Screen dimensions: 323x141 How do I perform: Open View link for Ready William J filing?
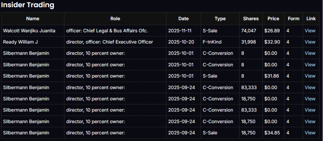click(x=310, y=42)
